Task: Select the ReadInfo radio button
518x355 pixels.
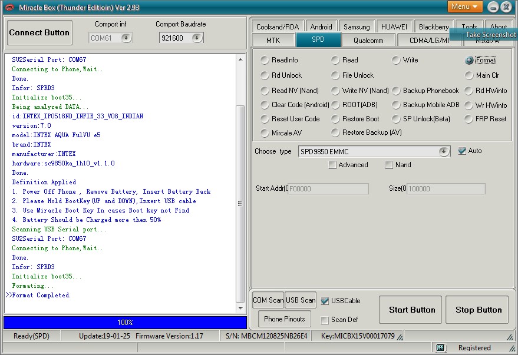Action: point(265,60)
